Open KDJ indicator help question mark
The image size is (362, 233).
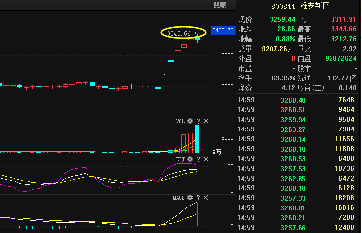click(198, 159)
